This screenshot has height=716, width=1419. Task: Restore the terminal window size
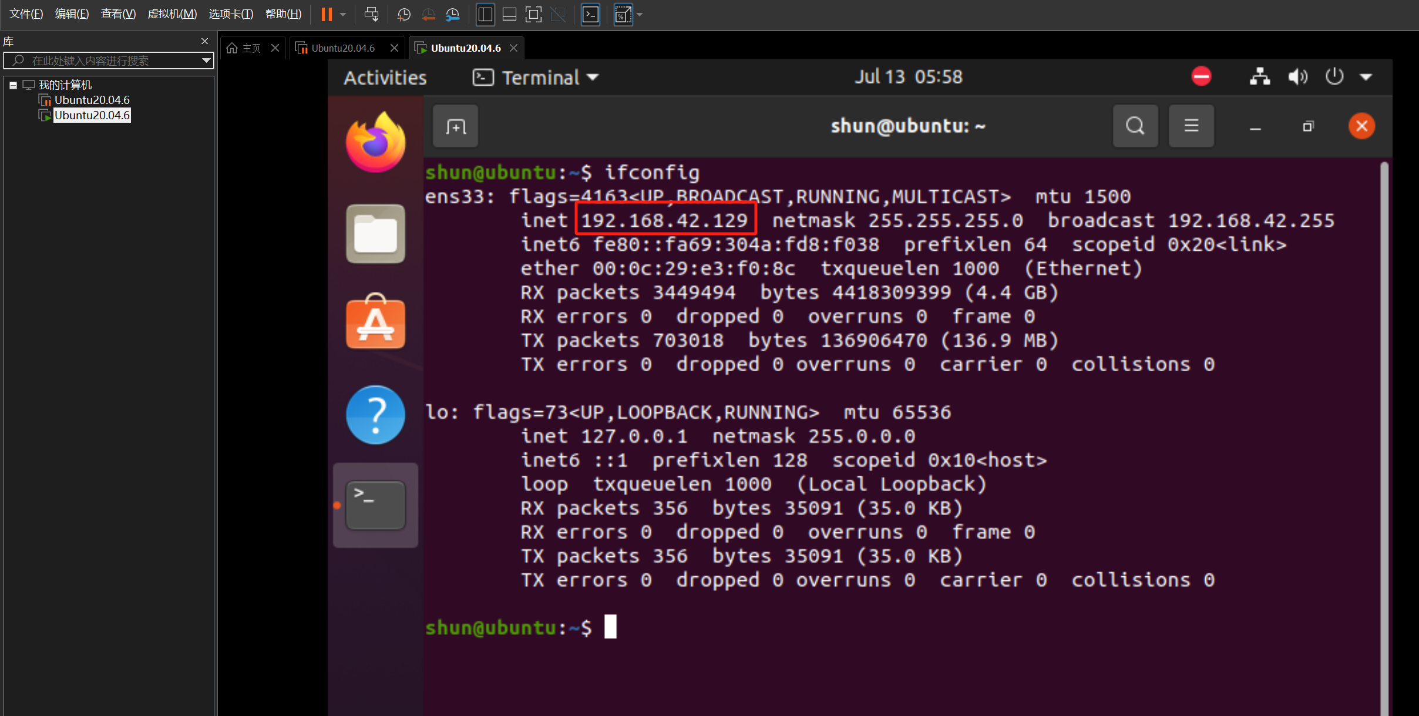click(x=1308, y=126)
